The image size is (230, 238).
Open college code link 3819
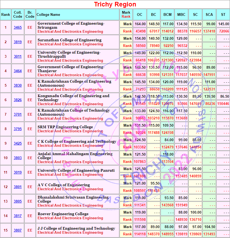point(18,42)
